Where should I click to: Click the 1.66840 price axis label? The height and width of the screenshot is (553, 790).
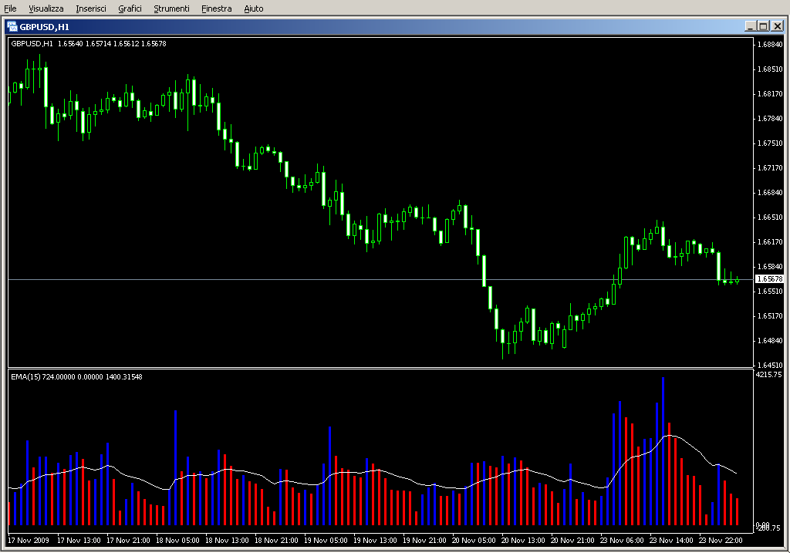tap(770, 192)
